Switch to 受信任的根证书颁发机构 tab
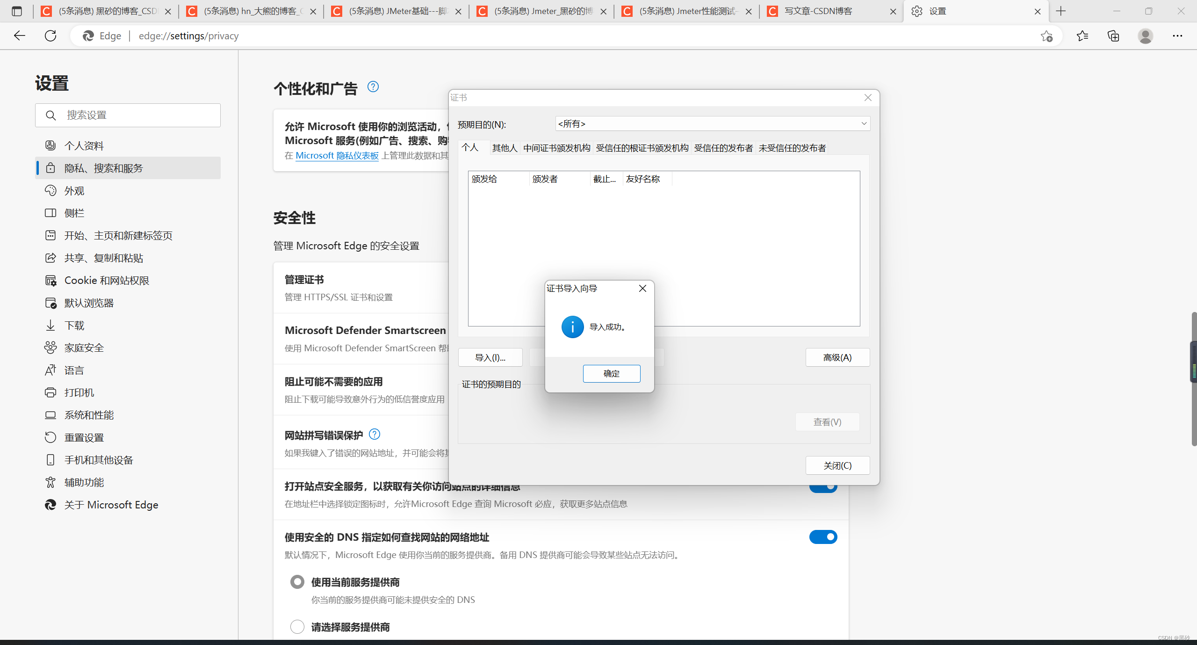 point(642,148)
